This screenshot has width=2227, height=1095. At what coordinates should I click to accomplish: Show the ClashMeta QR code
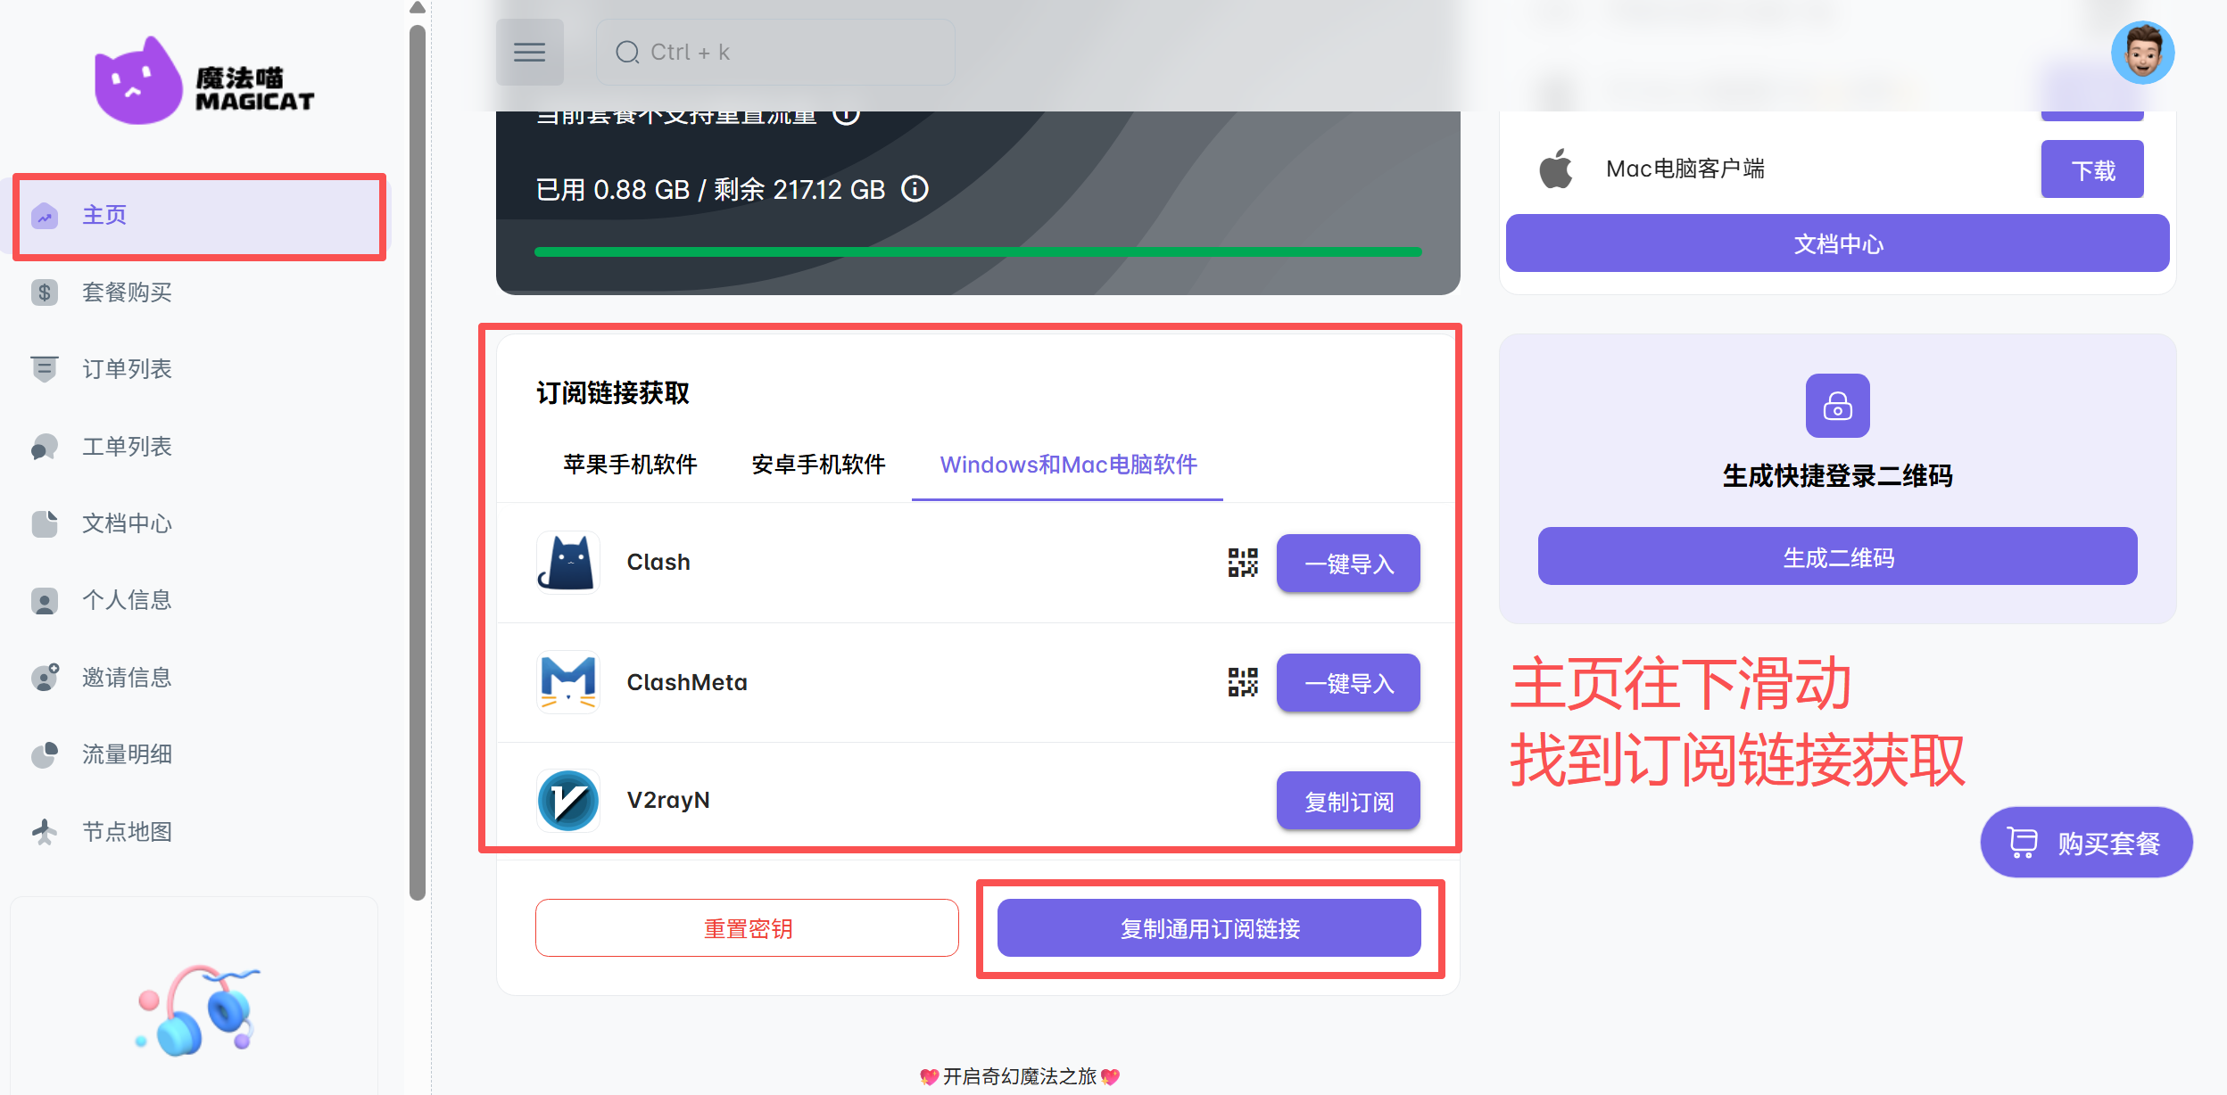click(1242, 682)
